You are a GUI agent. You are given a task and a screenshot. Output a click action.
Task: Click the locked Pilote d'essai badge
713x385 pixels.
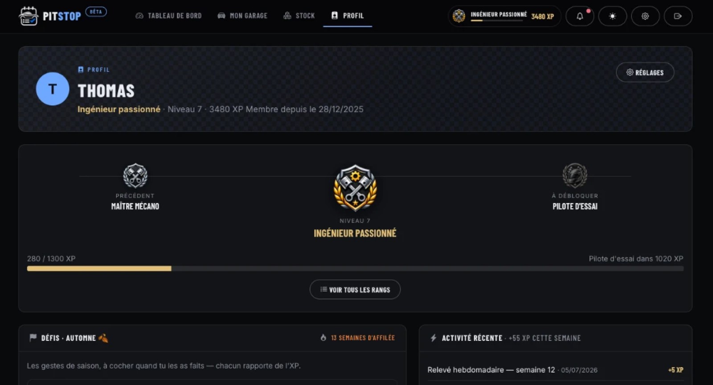(x=575, y=175)
